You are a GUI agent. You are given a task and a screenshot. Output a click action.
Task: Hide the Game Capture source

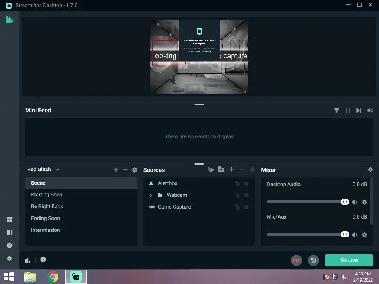(246, 207)
